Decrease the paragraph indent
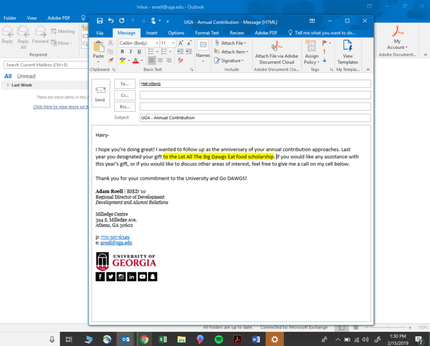The image size is (430, 346). click(x=180, y=52)
